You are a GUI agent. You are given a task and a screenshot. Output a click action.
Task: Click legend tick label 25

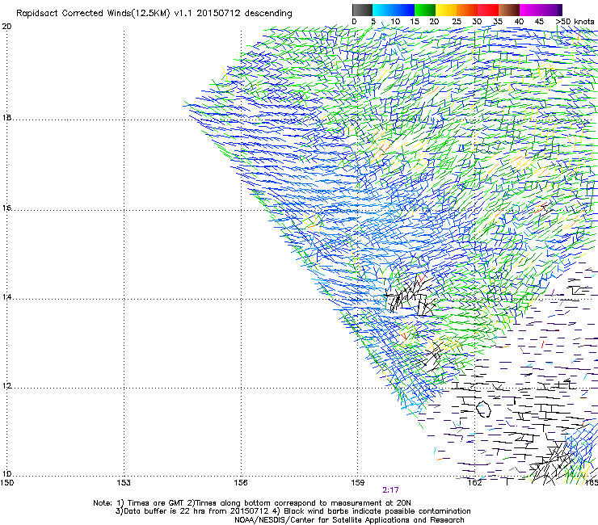coord(457,22)
